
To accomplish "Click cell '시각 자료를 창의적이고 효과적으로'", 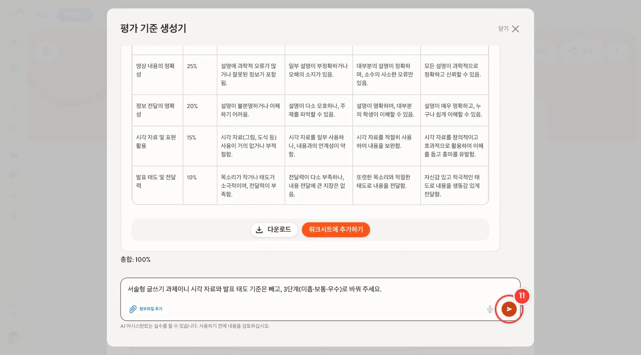I will pos(454,146).
